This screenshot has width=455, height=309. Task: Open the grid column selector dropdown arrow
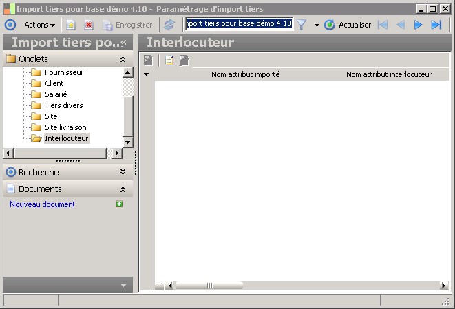point(147,74)
